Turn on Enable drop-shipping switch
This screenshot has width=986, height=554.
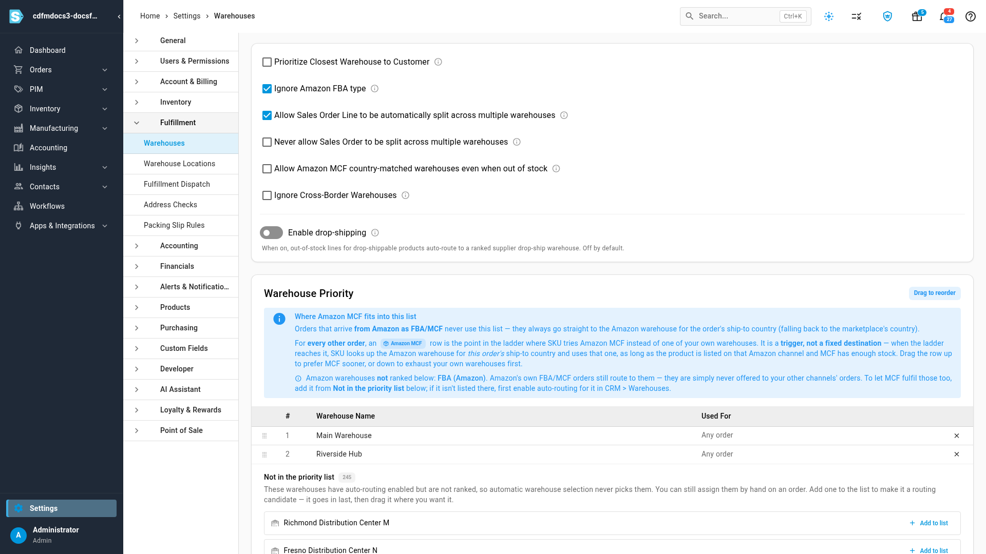(271, 233)
